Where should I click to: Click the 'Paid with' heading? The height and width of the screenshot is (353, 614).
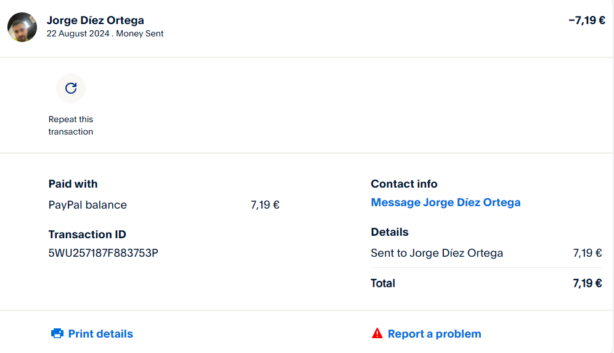73,184
